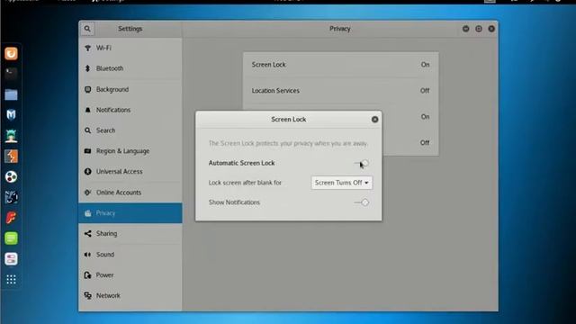Open Armitage from the dock

tap(11, 136)
